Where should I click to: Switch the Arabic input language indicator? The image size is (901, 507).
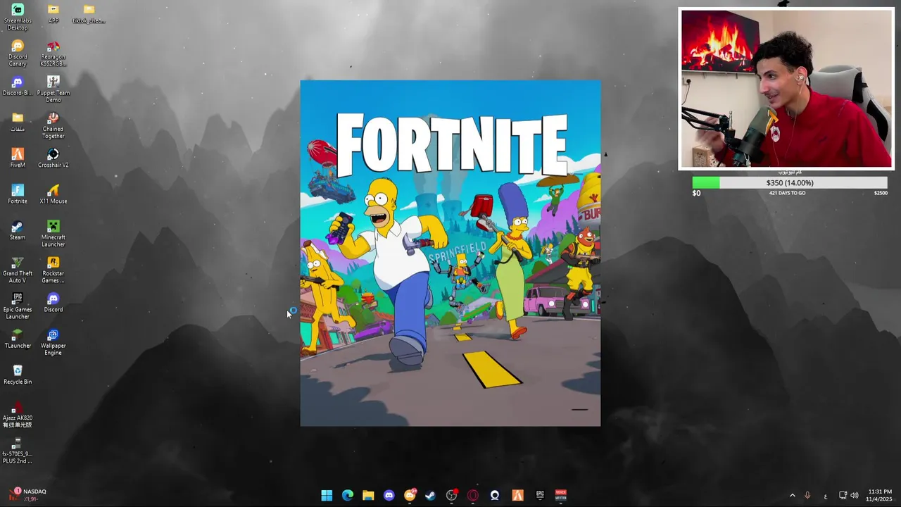click(x=826, y=496)
